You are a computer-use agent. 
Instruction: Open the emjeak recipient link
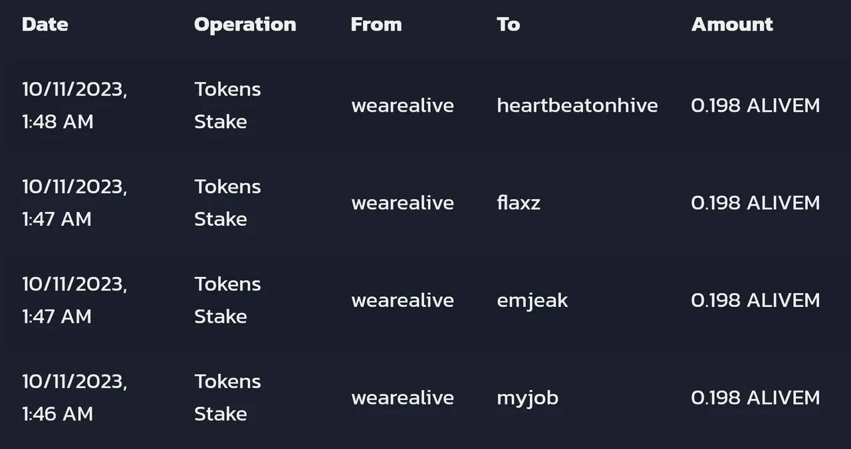click(532, 300)
